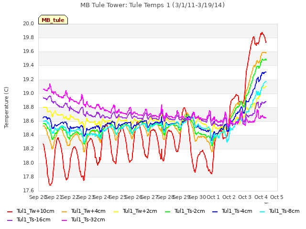Select the Tul1_Ts-8cm legend label
The width and height of the screenshot is (306, 229).
[x=284, y=211]
